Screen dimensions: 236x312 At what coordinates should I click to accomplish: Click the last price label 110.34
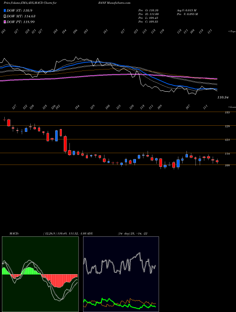(x=223, y=97)
